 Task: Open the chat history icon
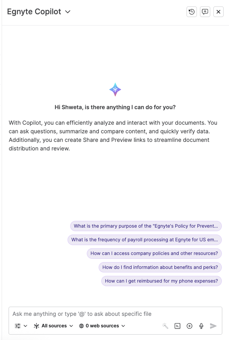(x=192, y=12)
